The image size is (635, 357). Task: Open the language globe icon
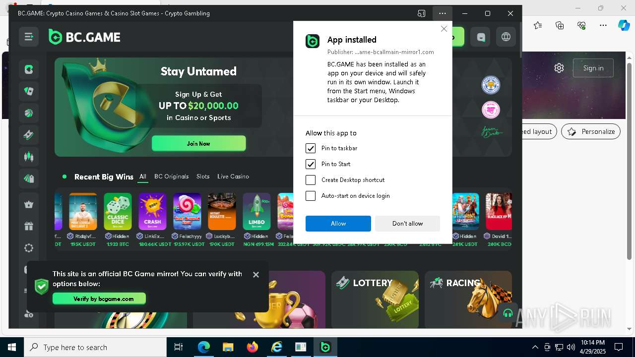click(506, 37)
